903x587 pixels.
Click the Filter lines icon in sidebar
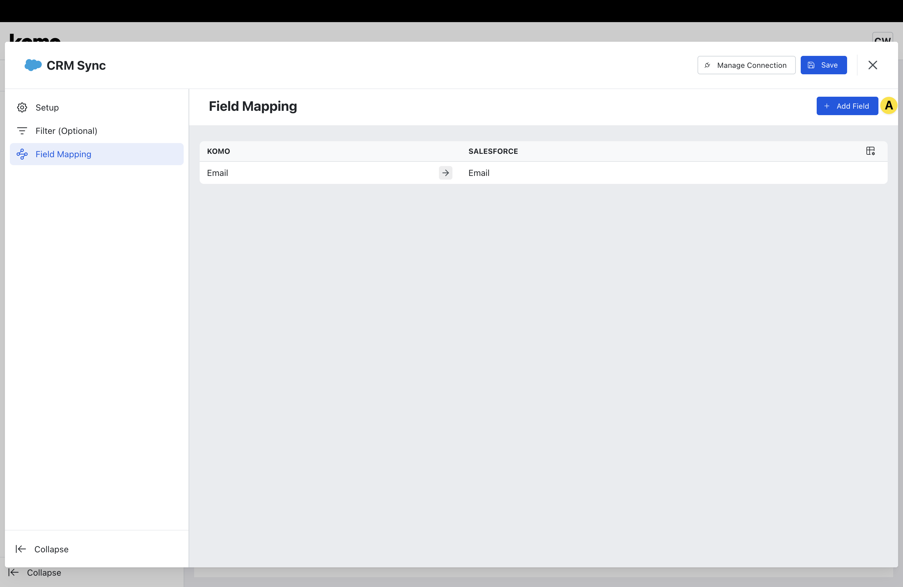(22, 131)
